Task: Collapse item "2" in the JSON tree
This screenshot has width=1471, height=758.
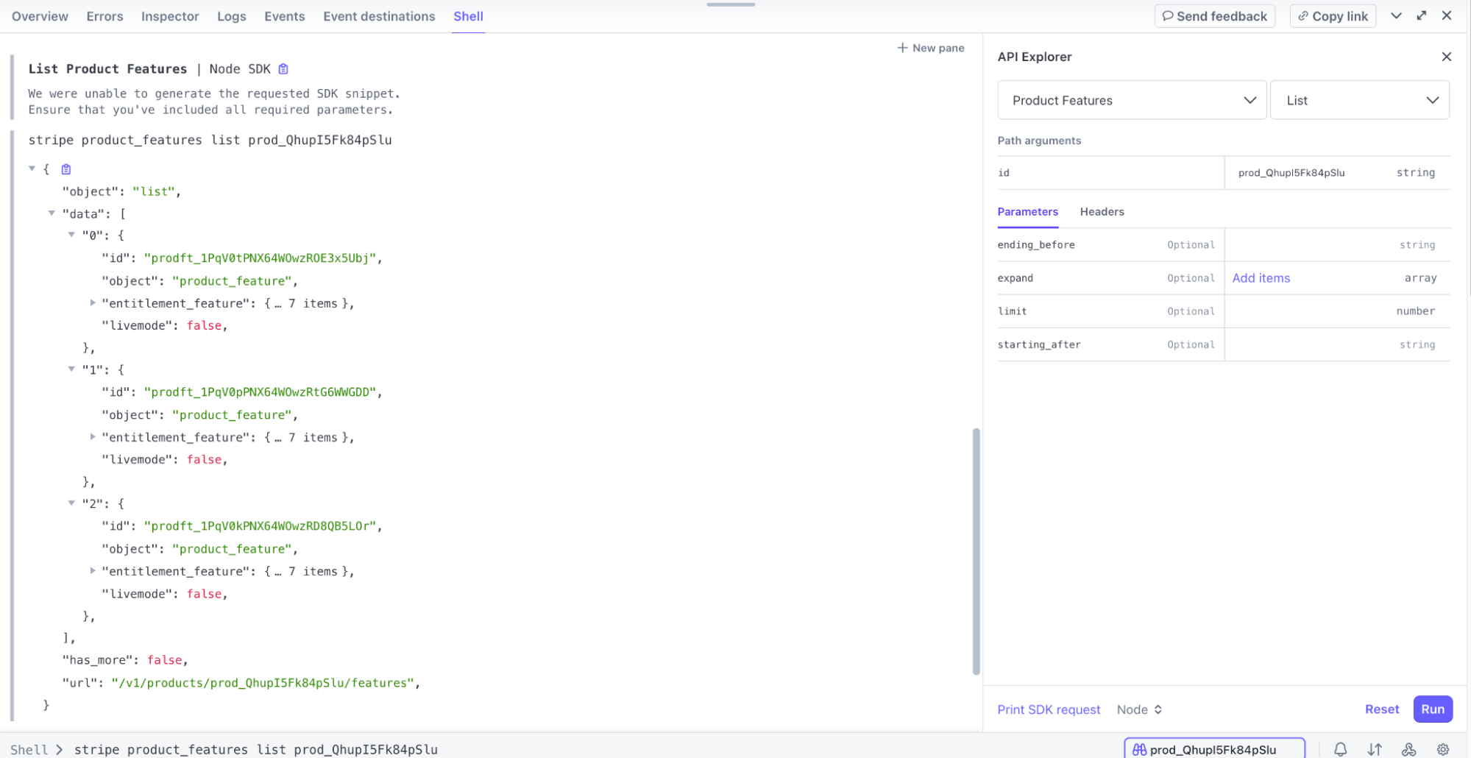Action: pos(71,503)
